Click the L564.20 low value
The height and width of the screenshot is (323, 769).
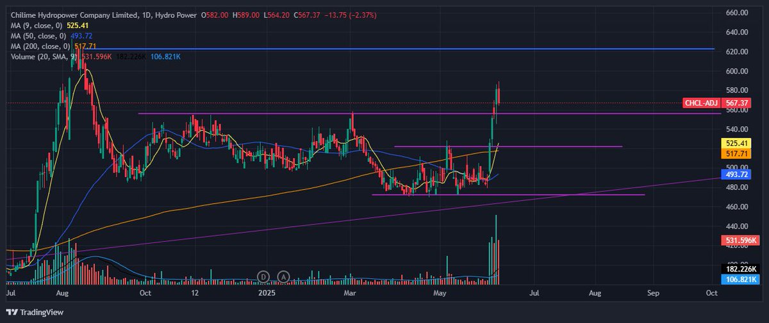tap(277, 15)
